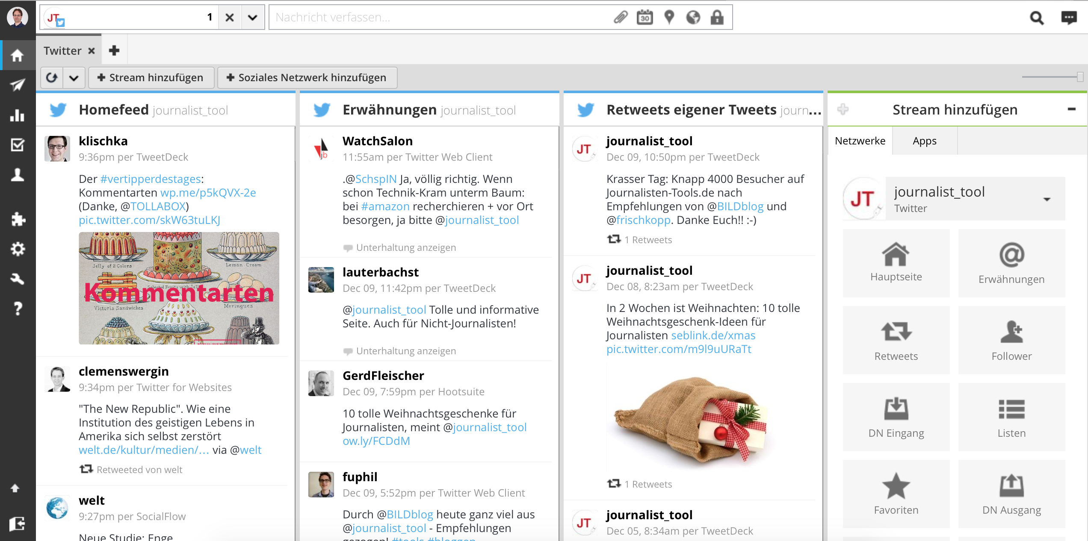Open the seblink.de/xmas link

713,335
